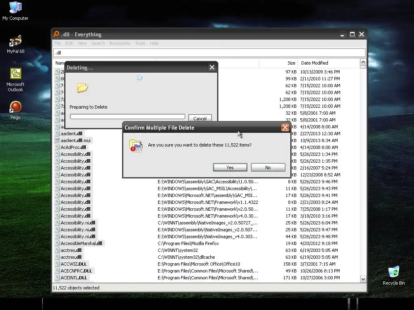Screen dimensions: 414x310
Task: Select file icon next to AcAdProc.dll
Action: (57, 147)
